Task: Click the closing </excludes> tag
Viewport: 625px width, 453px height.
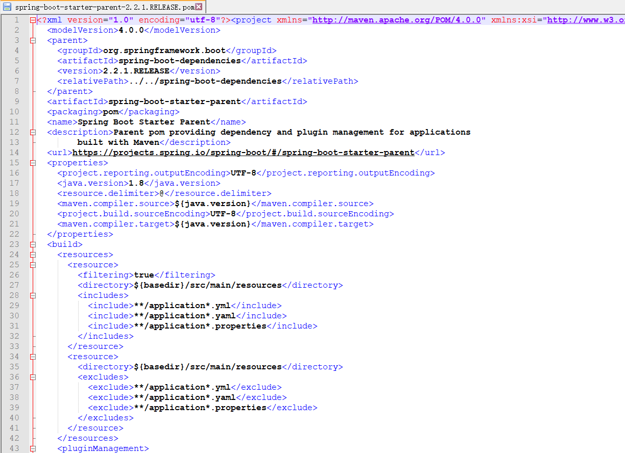Action: tap(106, 418)
